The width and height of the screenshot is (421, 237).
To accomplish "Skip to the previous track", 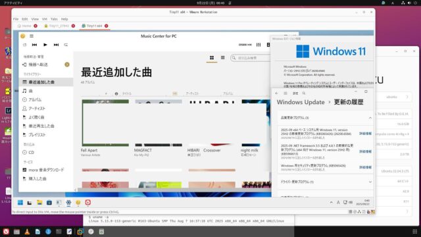I will click(34, 45).
